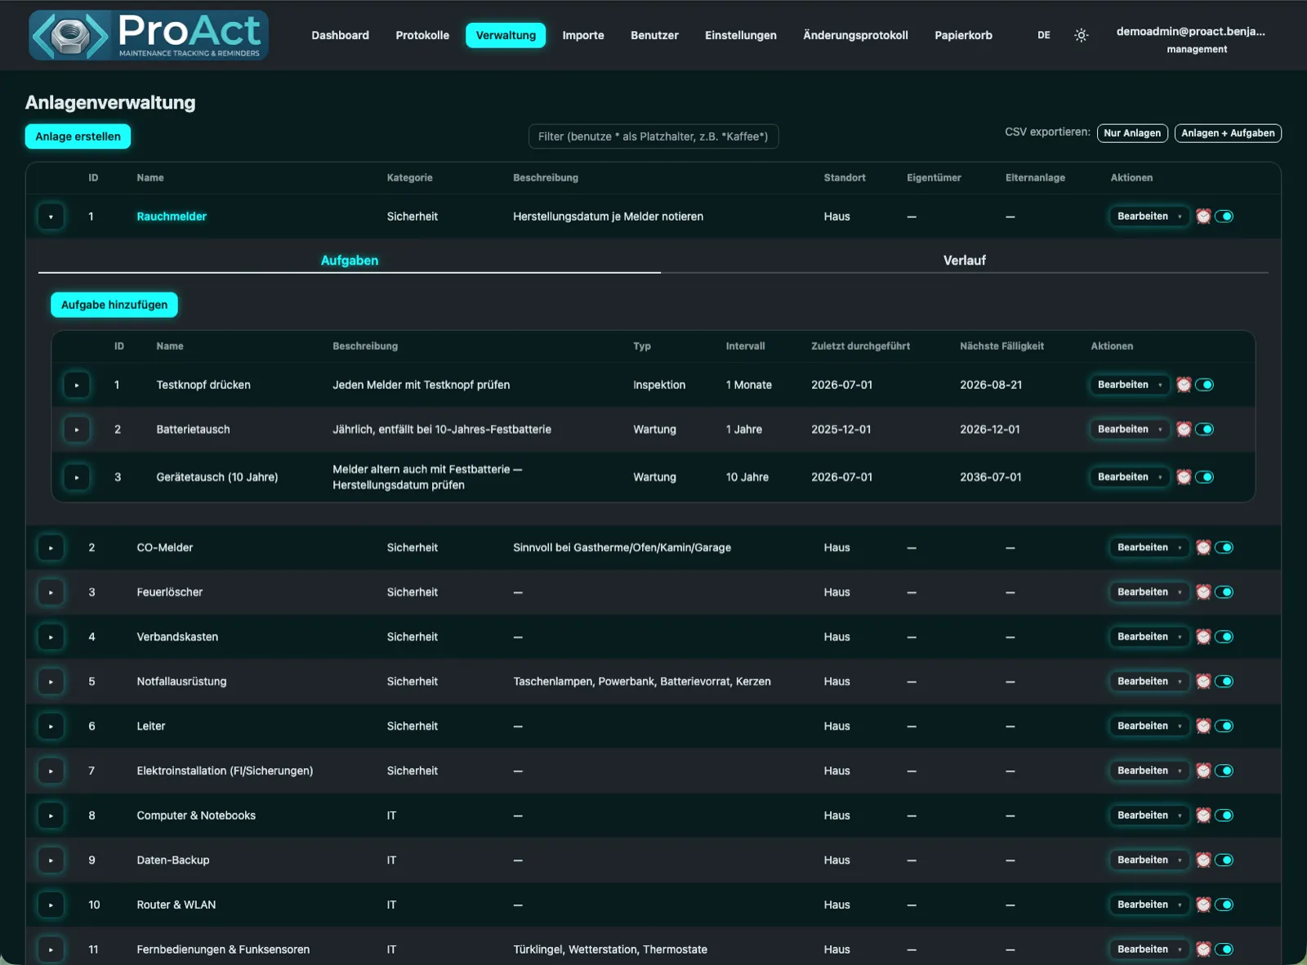Disable the CO-Melder asset switch
The image size is (1307, 965).
1224,547
